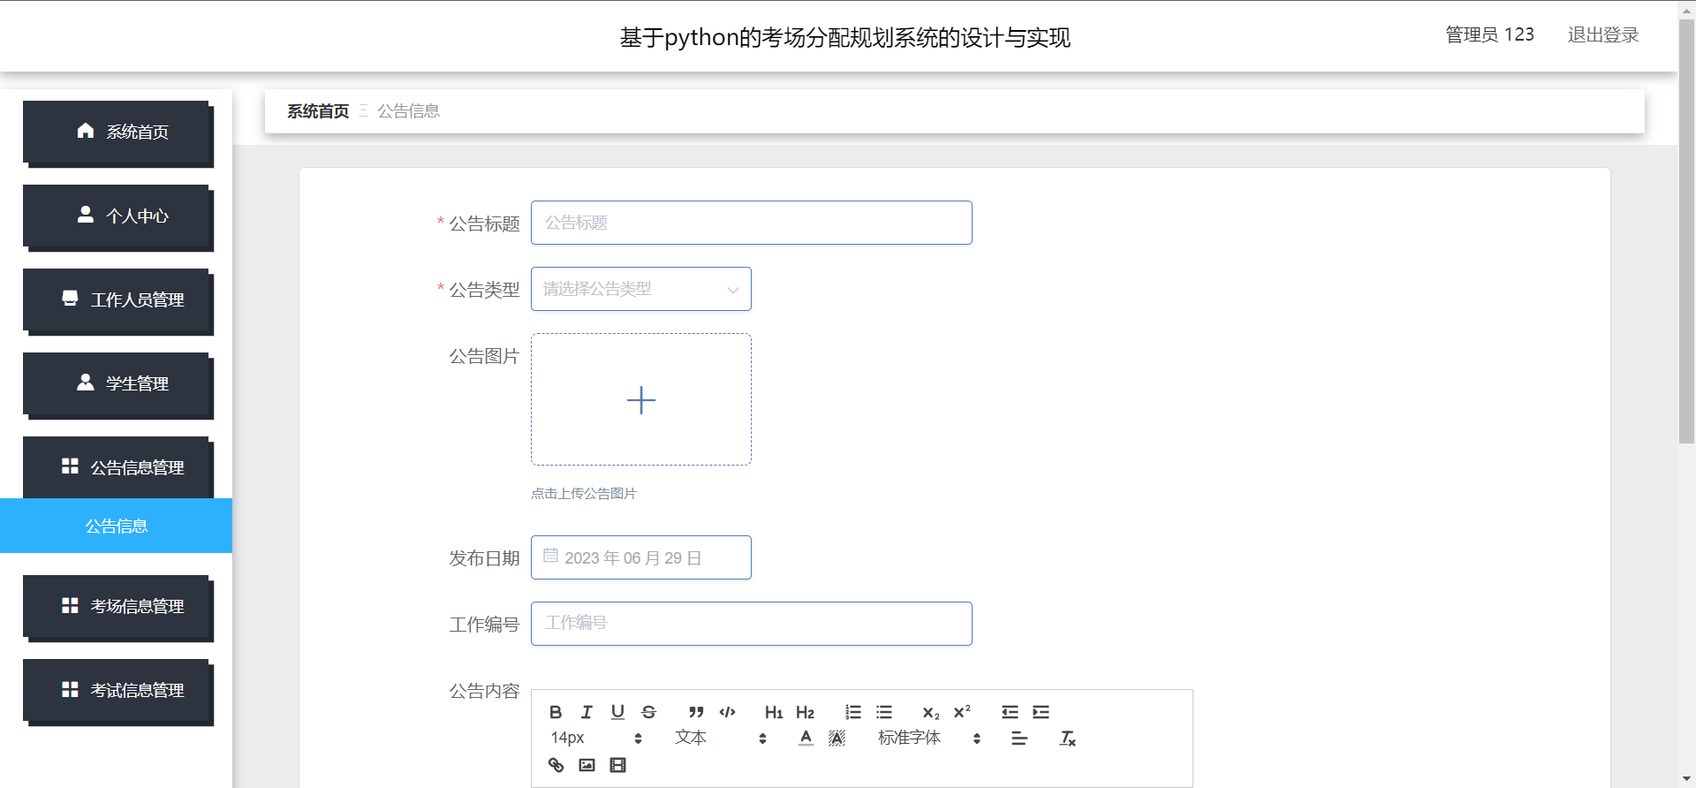Screen dimensions: 1696x788
Task: Decrease text indent
Action: 1010,712
